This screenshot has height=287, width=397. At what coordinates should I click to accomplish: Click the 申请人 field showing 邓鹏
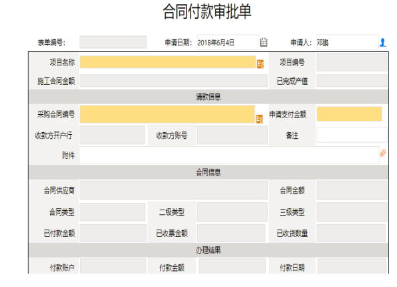click(348, 42)
